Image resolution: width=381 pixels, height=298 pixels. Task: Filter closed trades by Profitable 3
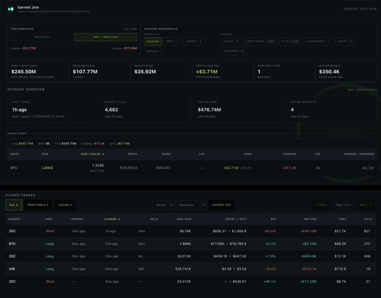[x=38, y=205]
